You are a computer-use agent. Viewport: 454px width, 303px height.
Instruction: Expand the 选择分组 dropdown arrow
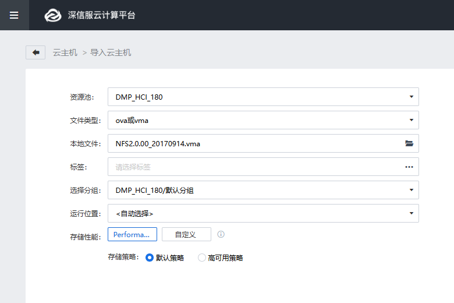pos(410,190)
